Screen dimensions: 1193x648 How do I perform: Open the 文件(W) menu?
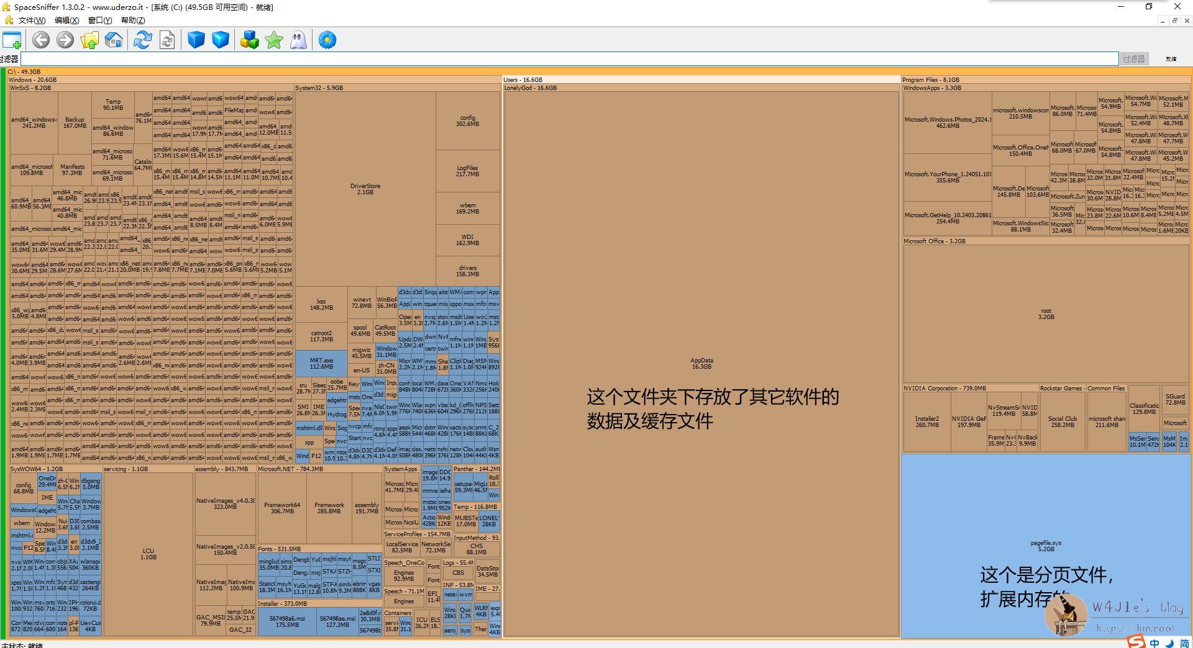(32, 20)
